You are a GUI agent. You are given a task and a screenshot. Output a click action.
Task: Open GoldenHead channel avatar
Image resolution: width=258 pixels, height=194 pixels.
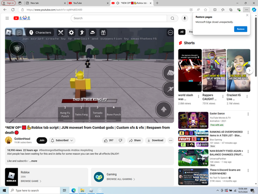pos(9,140)
